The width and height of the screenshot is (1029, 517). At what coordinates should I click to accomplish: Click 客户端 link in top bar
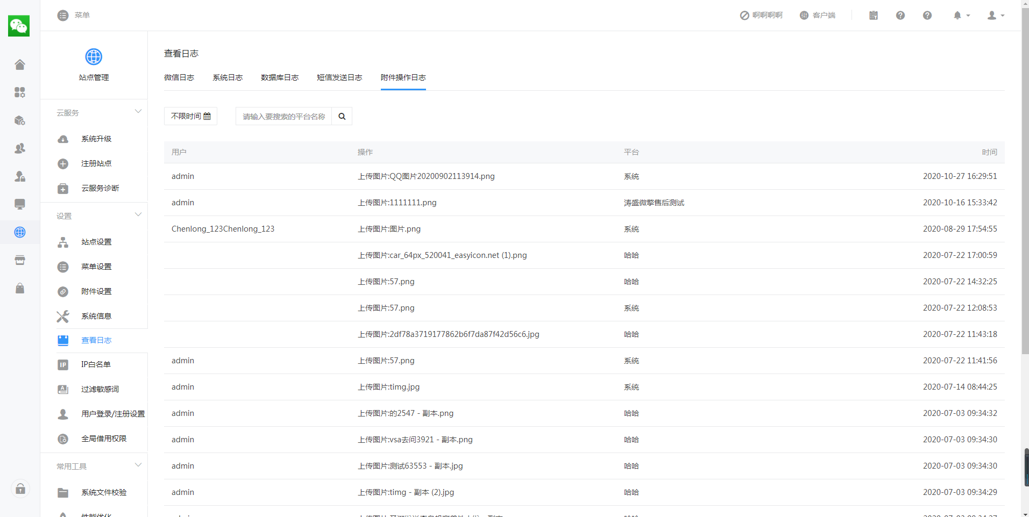pyautogui.click(x=818, y=15)
